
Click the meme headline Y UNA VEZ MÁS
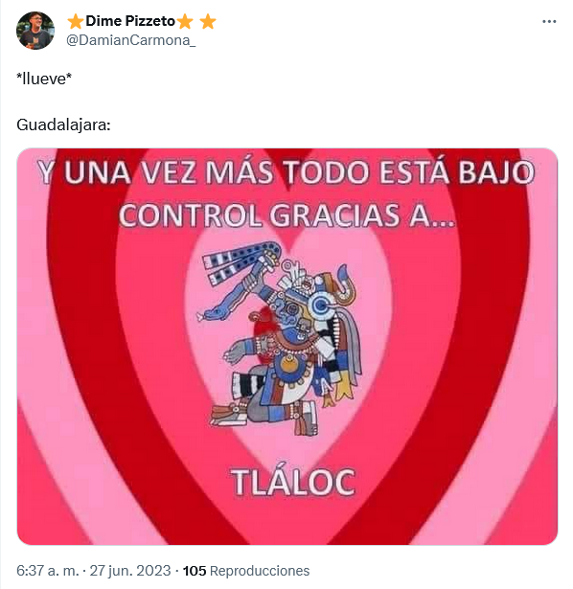tap(155, 172)
